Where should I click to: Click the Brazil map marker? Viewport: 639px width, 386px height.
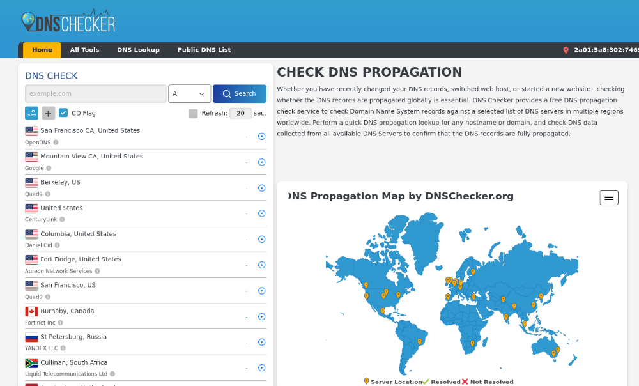pos(419,341)
